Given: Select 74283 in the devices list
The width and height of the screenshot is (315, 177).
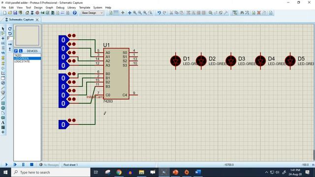Looking at the screenshot, I should 27,55.
